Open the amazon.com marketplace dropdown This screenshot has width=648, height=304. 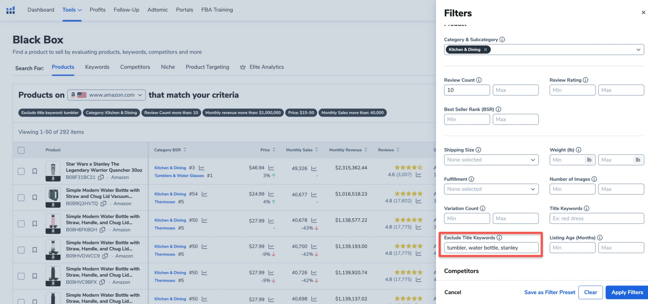click(x=106, y=95)
